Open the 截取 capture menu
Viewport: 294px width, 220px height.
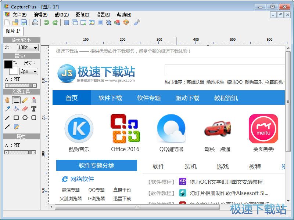click(x=61, y=15)
